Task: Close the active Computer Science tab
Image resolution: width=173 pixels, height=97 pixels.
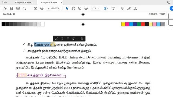Action: [x=61, y=2]
